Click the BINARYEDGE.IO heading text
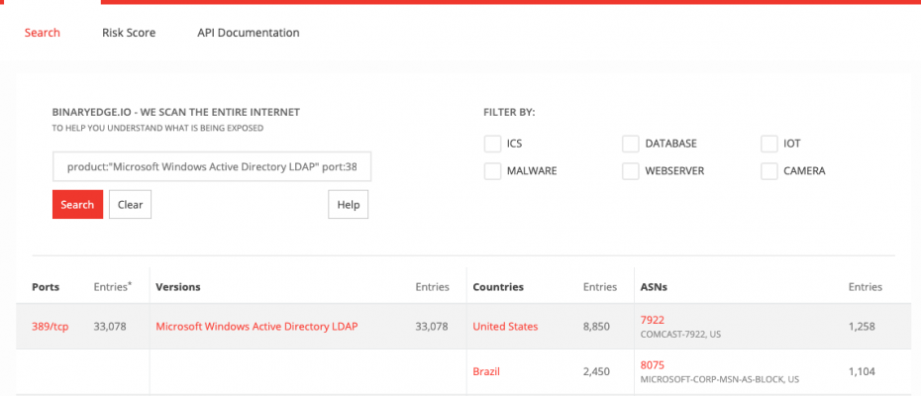921x396 pixels. [175, 112]
